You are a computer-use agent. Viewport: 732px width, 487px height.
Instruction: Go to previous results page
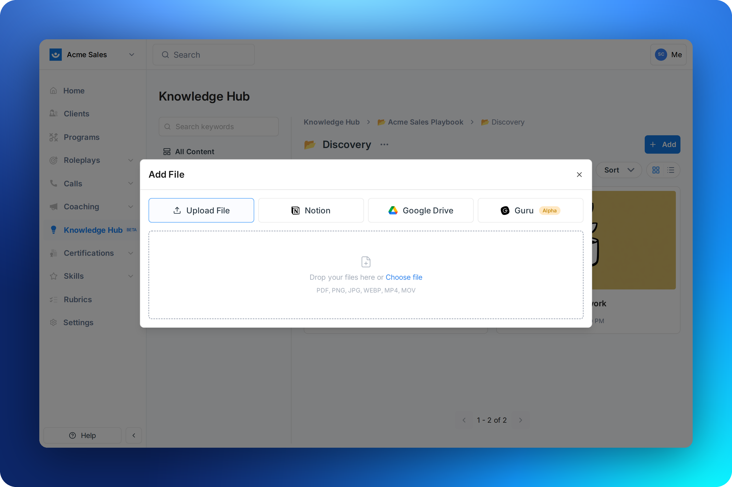point(464,420)
